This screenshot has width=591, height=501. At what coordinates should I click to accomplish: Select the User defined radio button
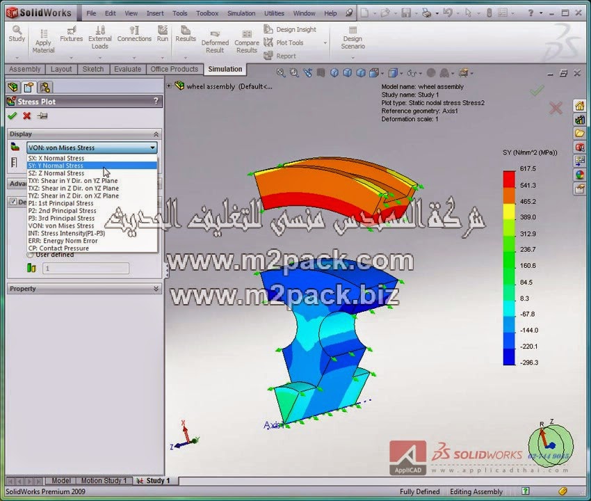(31, 255)
